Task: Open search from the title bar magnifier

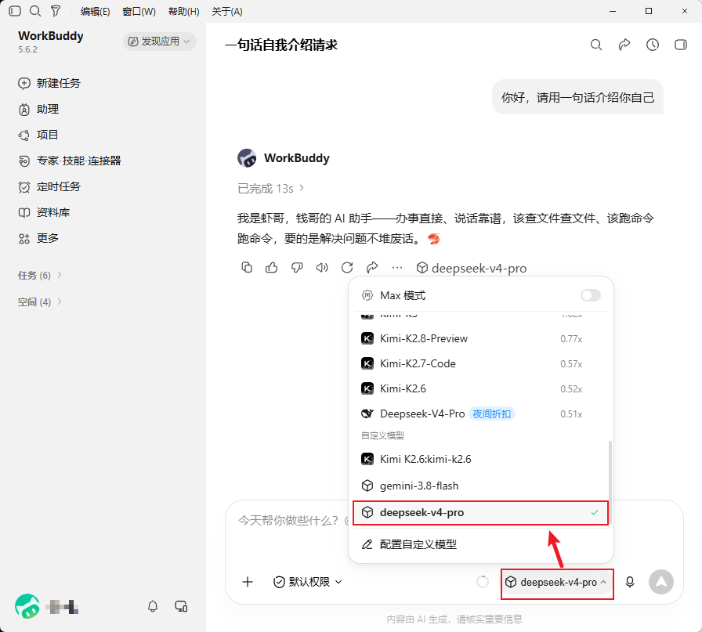Action: pyautogui.click(x=35, y=11)
